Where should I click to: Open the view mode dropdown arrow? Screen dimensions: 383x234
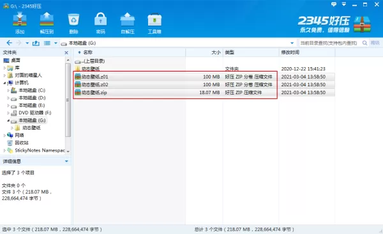[56, 43]
